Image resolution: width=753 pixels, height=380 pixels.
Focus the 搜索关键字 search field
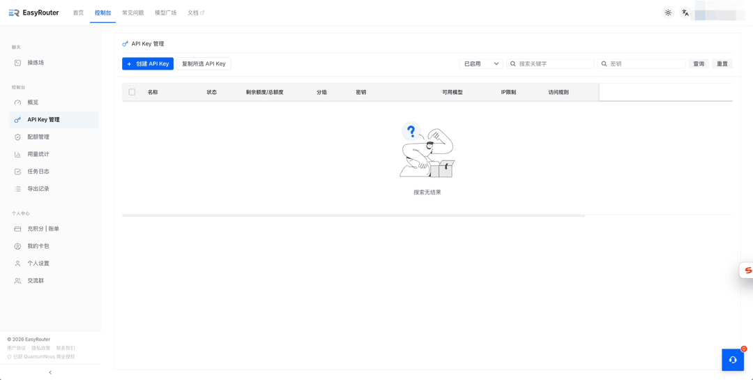point(550,63)
